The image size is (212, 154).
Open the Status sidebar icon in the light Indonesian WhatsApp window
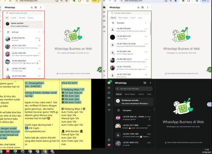104,12
